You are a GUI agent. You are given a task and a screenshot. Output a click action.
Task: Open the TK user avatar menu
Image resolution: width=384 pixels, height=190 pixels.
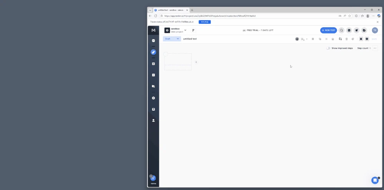(x=375, y=30)
